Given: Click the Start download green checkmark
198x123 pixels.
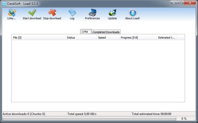Looking at the screenshot, I should tap(32, 12).
